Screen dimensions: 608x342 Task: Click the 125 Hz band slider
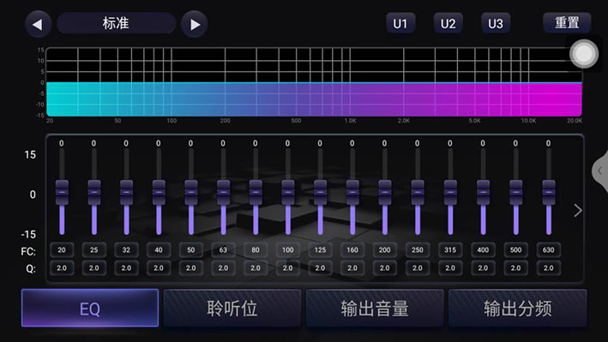[x=320, y=192]
